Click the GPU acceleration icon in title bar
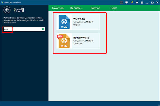The width and height of the screenshot is (160, 106). 121,2
